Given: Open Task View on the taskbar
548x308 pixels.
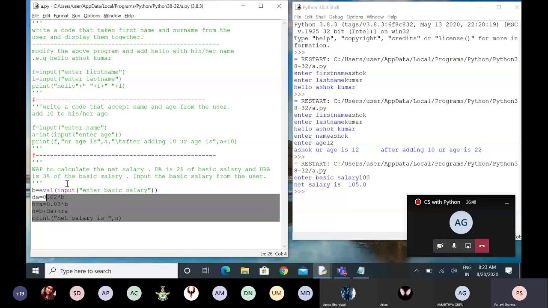Looking at the screenshot, I should pos(205,271).
